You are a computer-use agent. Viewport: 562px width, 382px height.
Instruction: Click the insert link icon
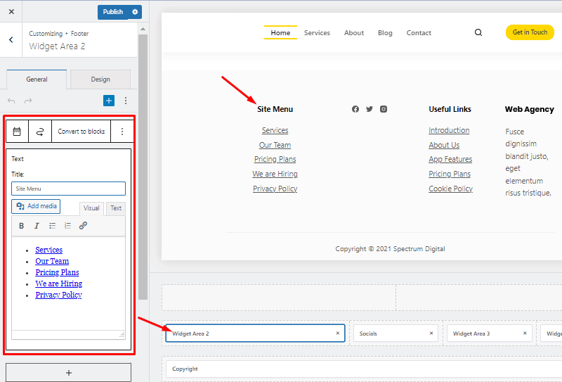click(83, 226)
